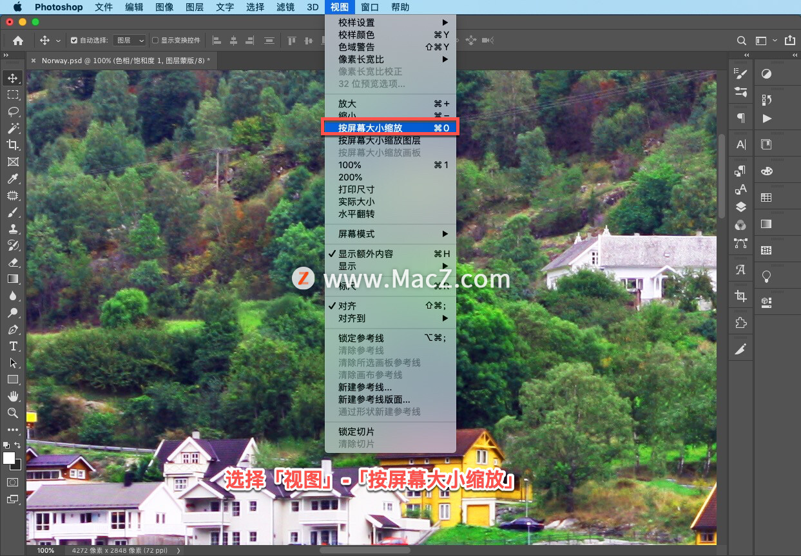Choose 新建参考线... menu item

(x=391, y=387)
